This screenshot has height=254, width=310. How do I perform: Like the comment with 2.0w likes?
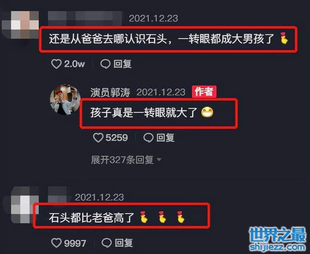coord(56,64)
